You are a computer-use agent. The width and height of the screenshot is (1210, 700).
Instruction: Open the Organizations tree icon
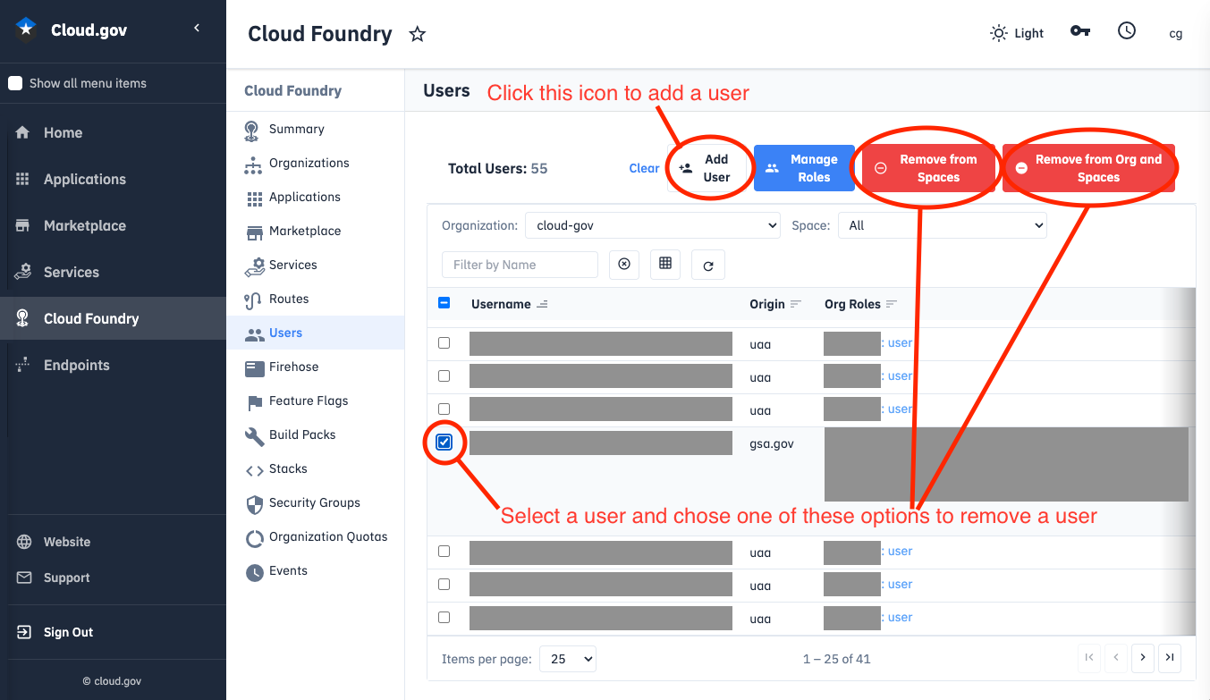[254, 164]
